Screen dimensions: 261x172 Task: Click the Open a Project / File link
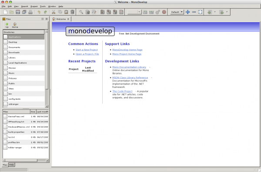pyautogui.click(x=87, y=54)
